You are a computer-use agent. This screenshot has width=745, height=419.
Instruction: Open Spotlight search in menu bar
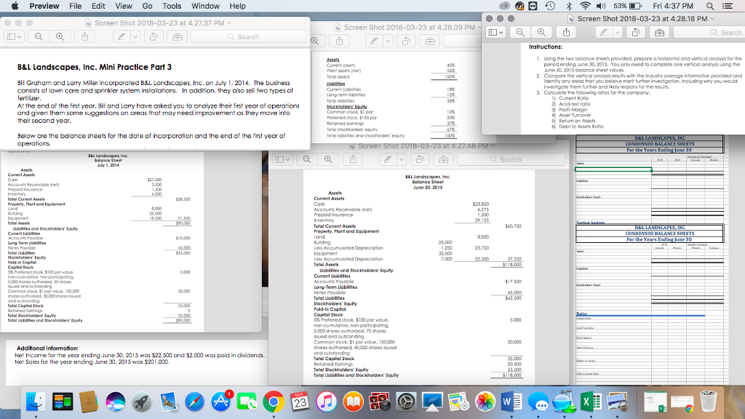710,6
